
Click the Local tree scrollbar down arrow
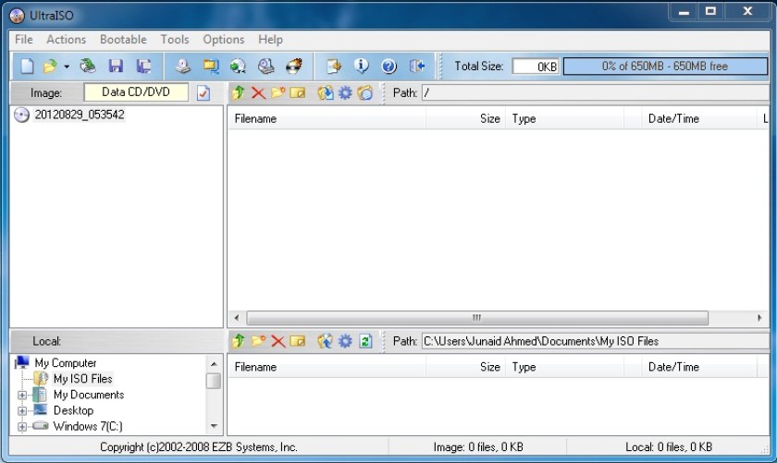(214, 426)
